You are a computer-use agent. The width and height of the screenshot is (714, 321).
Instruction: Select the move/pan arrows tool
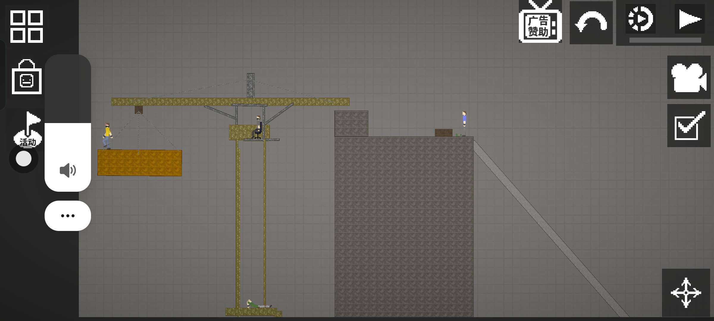coord(686,293)
